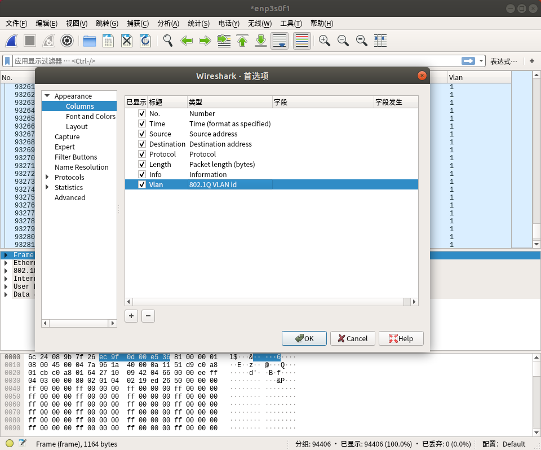Go forward to next packet arrow
541x450 pixels.
[205, 41]
